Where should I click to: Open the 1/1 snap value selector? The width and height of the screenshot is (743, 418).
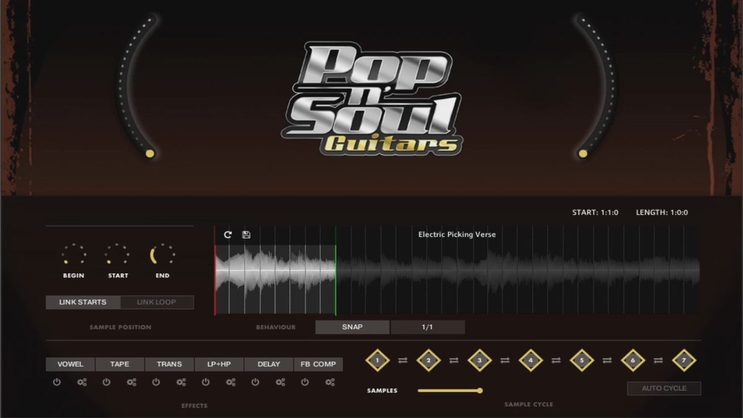pos(427,327)
